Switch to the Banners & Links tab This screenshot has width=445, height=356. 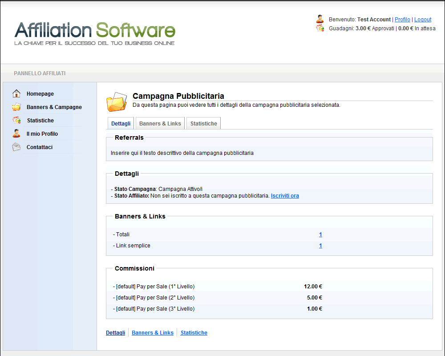160,124
